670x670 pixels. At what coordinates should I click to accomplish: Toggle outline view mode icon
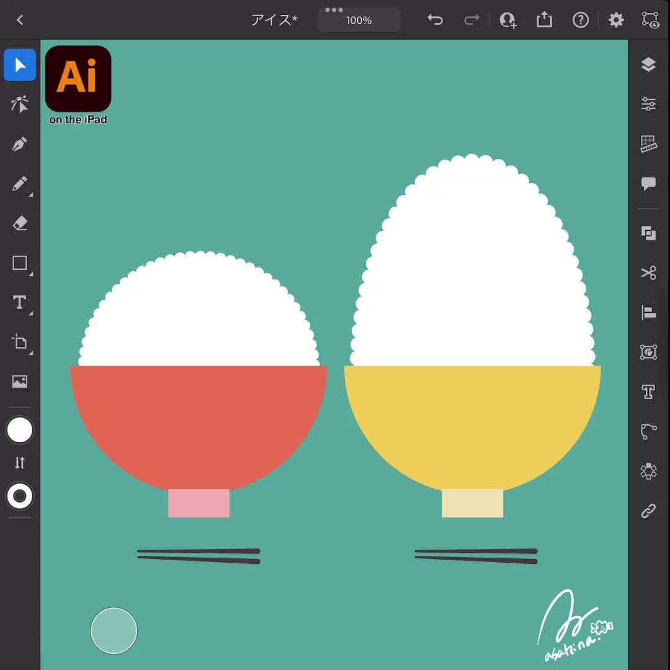pyautogui.click(x=650, y=20)
